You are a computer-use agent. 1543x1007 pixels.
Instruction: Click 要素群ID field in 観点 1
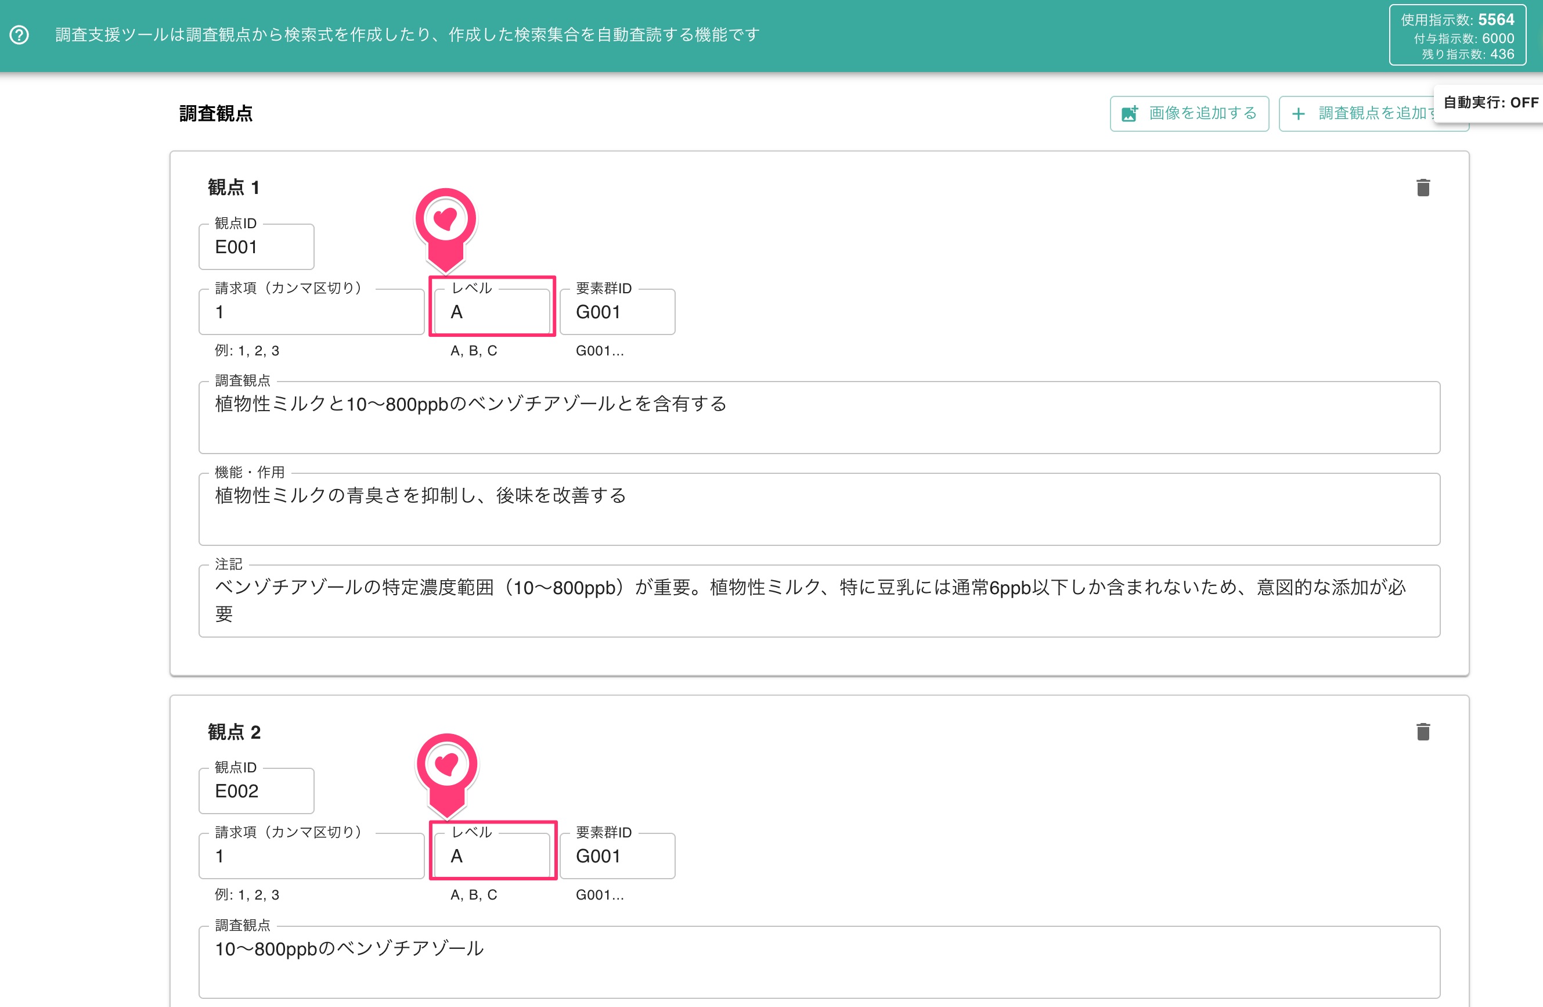coord(617,312)
